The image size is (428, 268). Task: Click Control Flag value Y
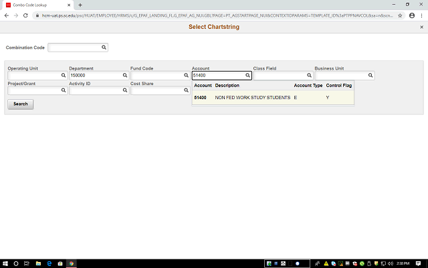point(328,98)
